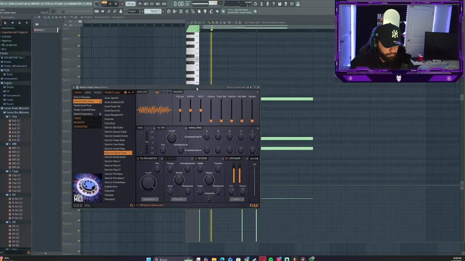This screenshot has width=465, height=261.
Task: Toggle PAT song/pattern mode switch
Action: [x=104, y=2]
